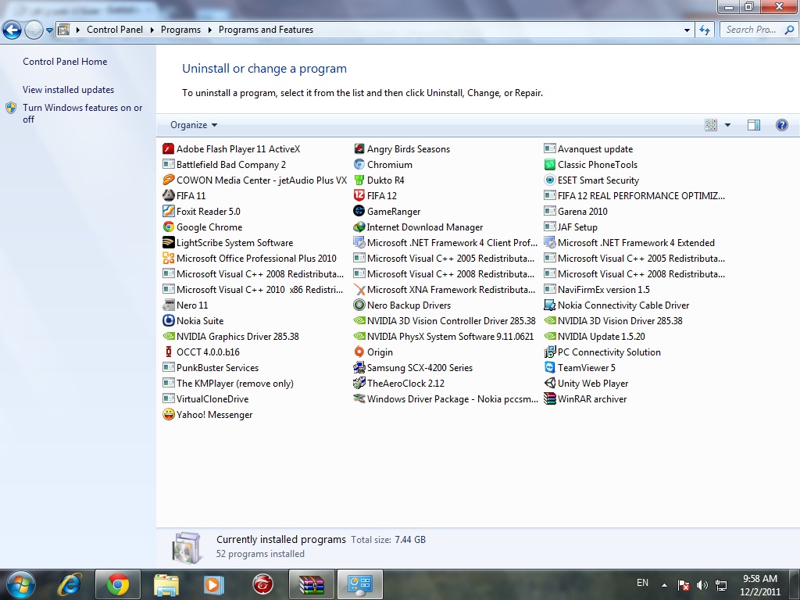
Task: Click the FIFA 11 icon
Action: coord(169,196)
